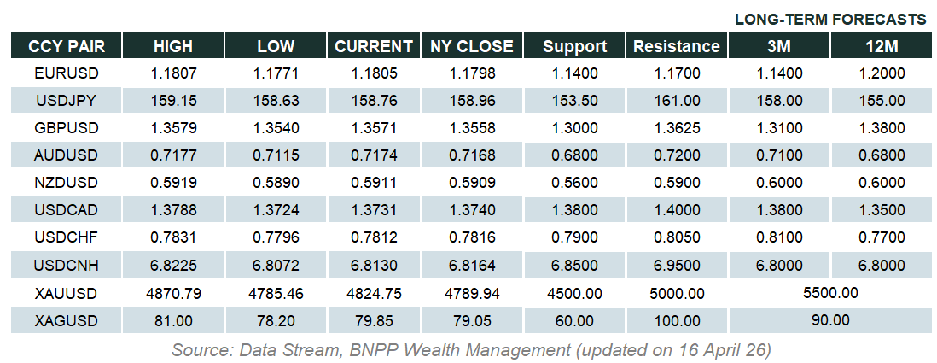Image resolution: width=937 pixels, height=363 pixels.
Task: Select the EURUSD row label
Action: tap(66, 73)
